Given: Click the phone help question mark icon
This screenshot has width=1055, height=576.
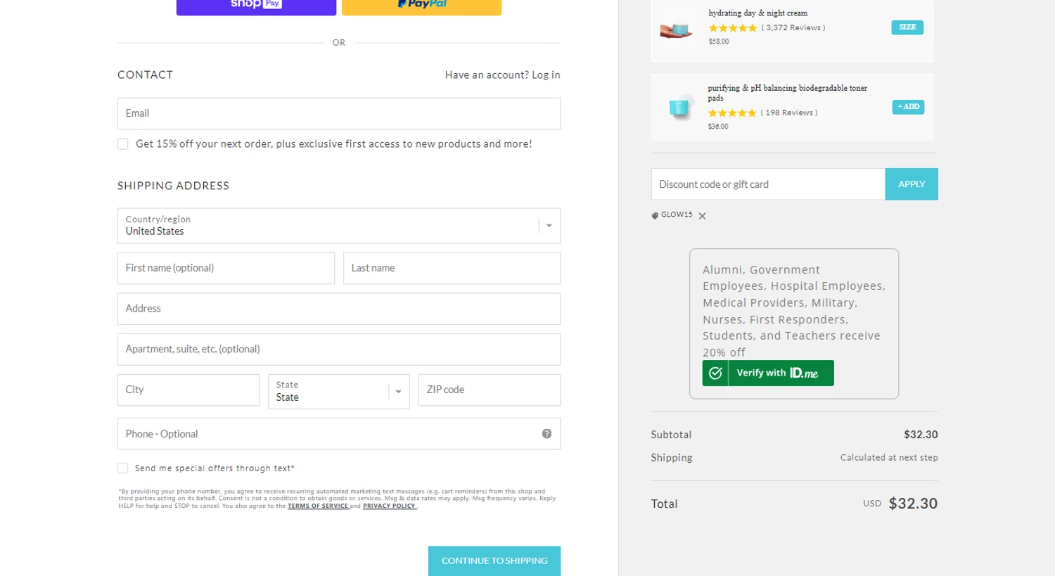Looking at the screenshot, I should coord(546,434).
